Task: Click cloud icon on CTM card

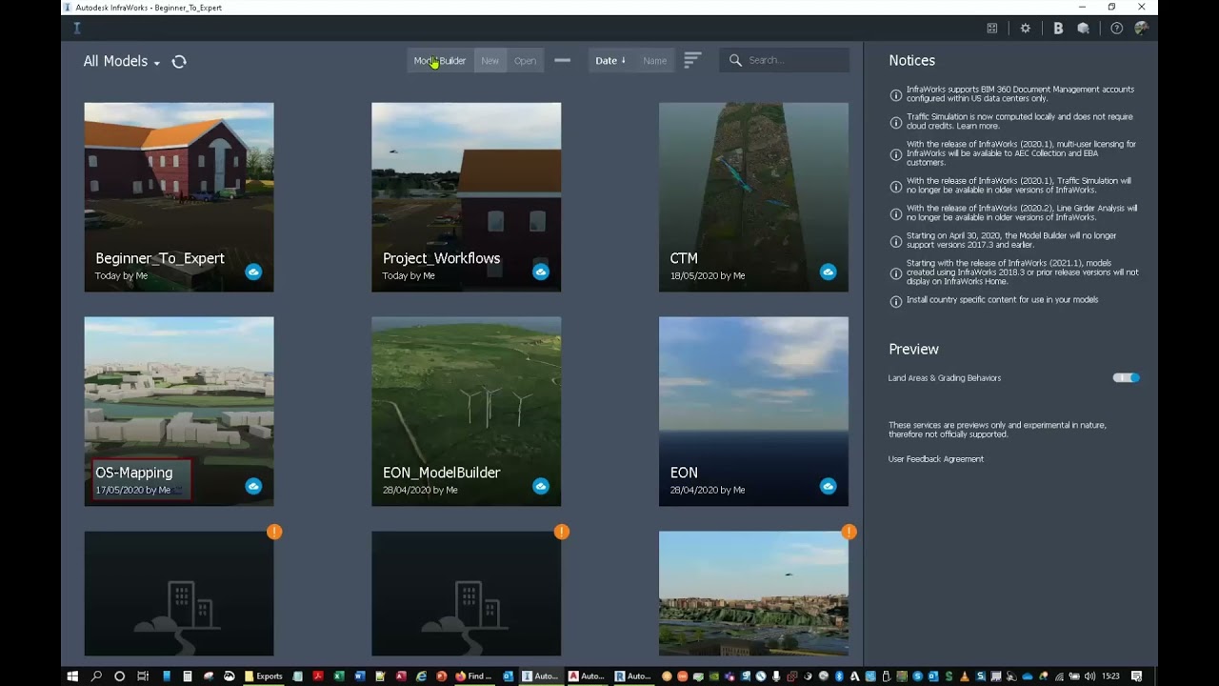Action: tap(829, 272)
